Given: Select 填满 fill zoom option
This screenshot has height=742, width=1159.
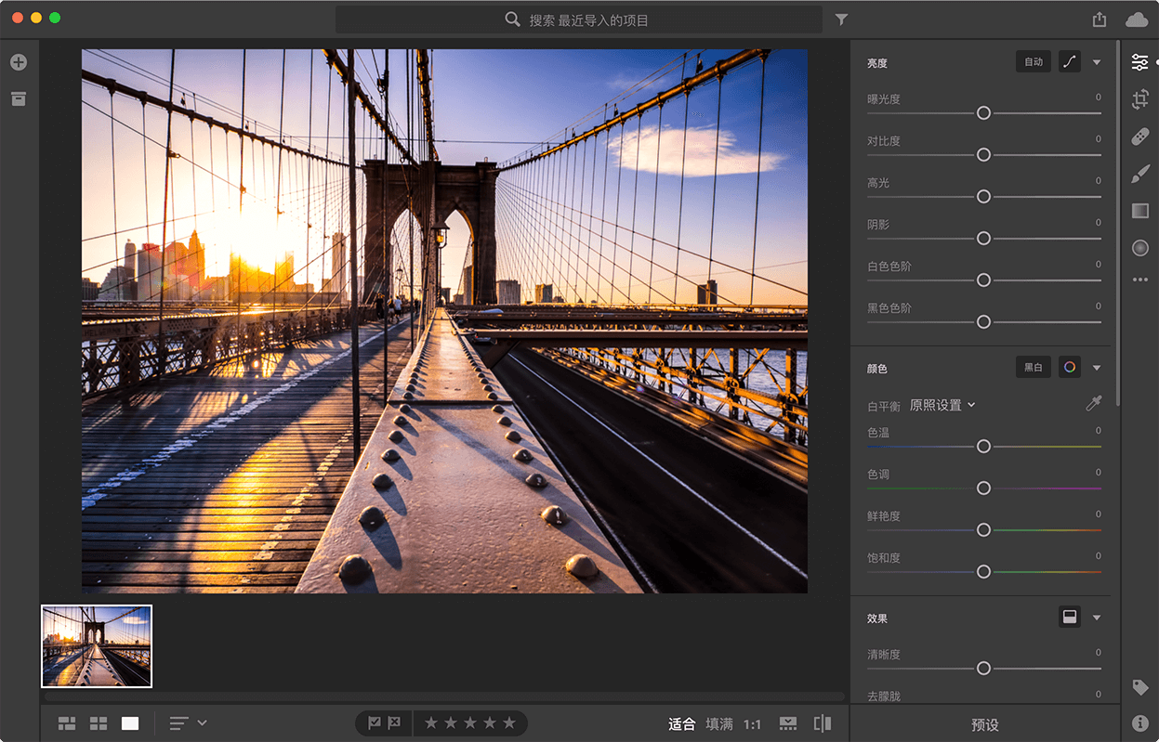Looking at the screenshot, I should pyautogui.click(x=719, y=723).
